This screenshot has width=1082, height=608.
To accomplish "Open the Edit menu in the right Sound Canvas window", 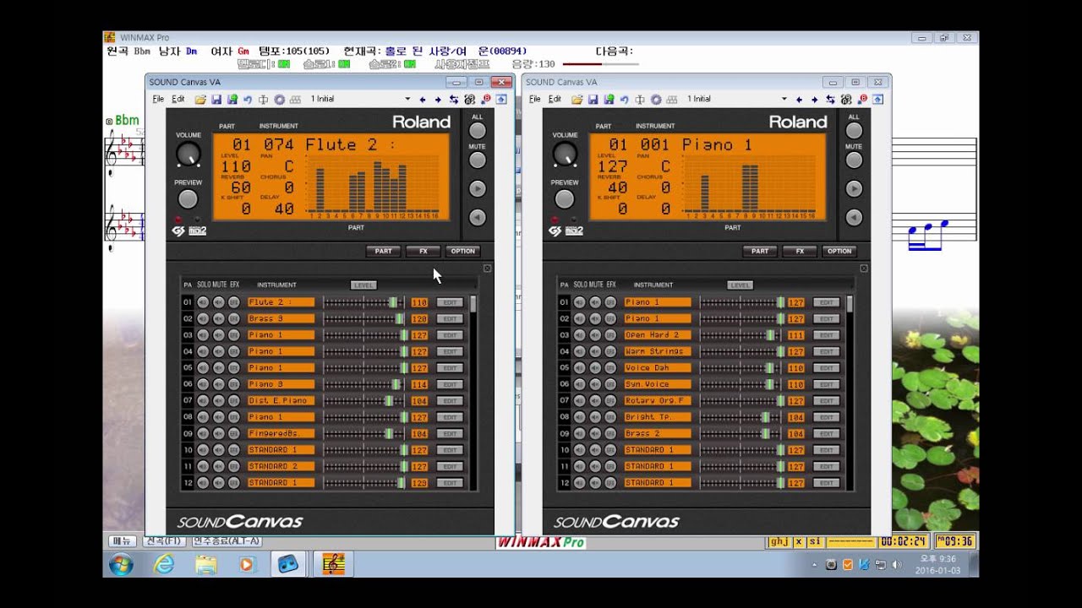I will coord(555,100).
